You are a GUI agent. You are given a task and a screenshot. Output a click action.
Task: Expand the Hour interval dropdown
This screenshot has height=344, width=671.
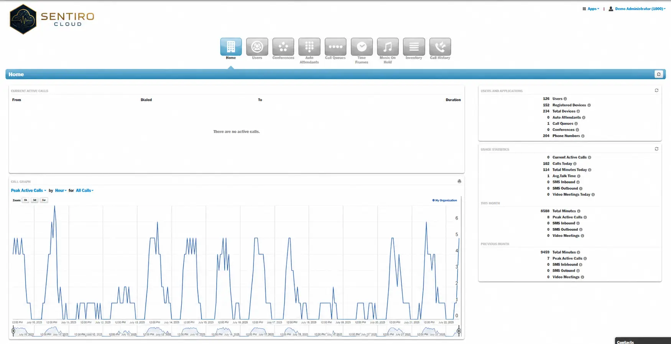[61, 191]
